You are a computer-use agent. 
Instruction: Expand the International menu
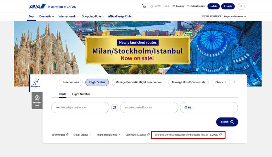[x=68, y=17]
